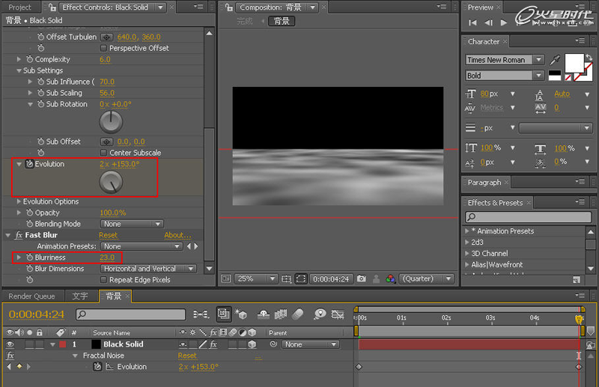
Task: Enable Perspective Offset checkbox
Action: pos(103,48)
